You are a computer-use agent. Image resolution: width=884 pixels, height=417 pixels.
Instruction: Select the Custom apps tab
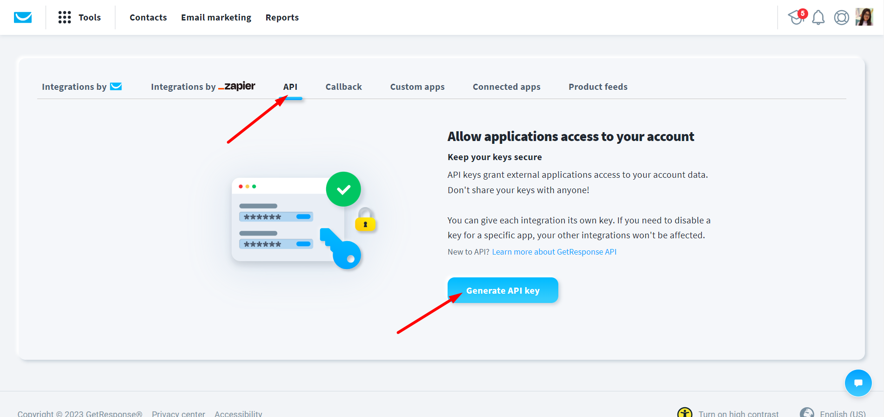417,87
